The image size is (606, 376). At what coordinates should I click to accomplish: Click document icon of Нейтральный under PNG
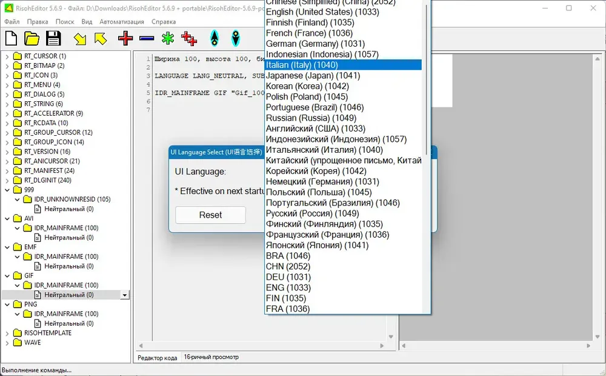tap(38, 323)
